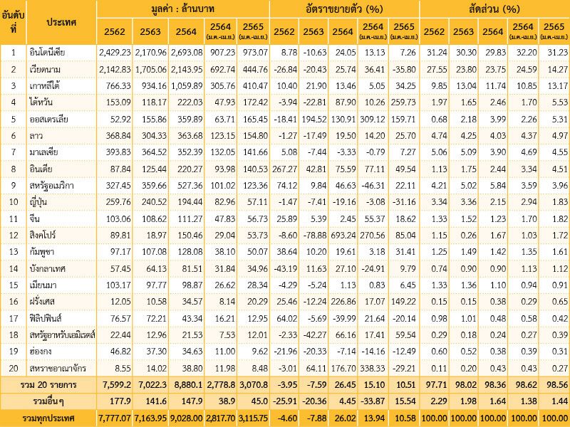Click the grand total value 9,028.00
The image size is (570, 427).
point(187,418)
